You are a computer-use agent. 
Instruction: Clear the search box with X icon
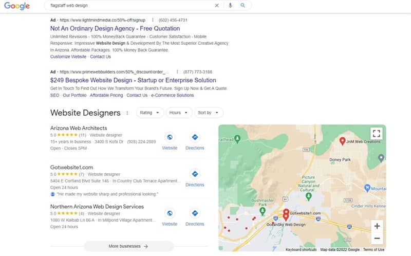[x=217, y=6]
